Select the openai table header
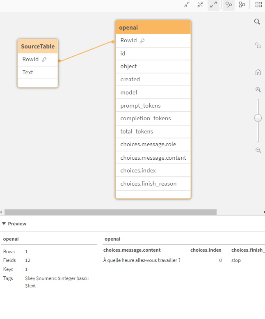 [153, 28]
